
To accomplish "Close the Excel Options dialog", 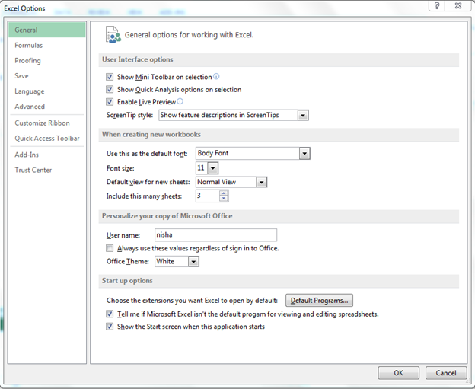I will (458, 6).
